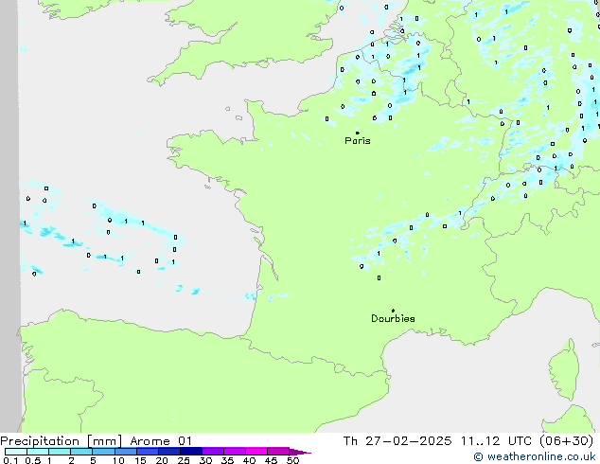The width and height of the screenshot is (600, 464).
Task: Pick the 30–35 mm purple legend swatch
Action: 212,452
